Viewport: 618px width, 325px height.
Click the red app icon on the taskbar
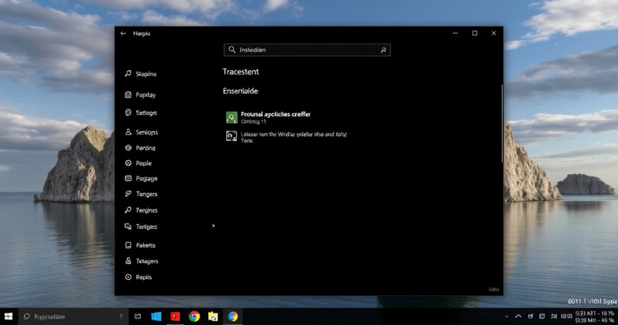pyautogui.click(x=175, y=317)
